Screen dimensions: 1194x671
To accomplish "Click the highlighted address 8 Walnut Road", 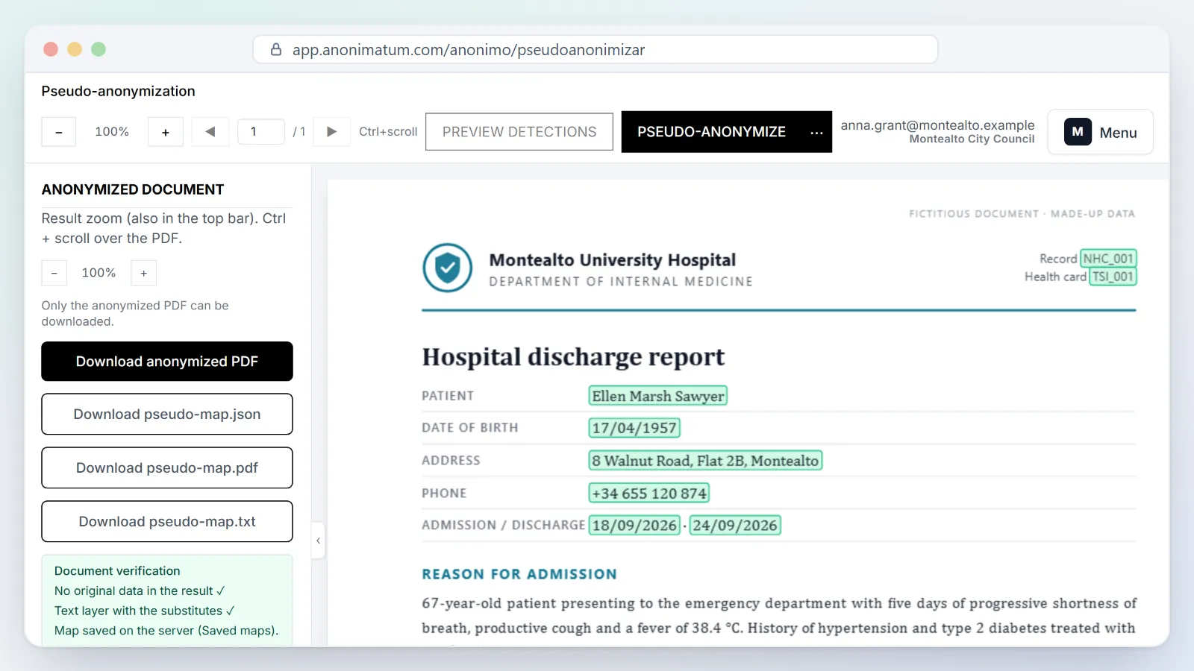I will tap(705, 461).
